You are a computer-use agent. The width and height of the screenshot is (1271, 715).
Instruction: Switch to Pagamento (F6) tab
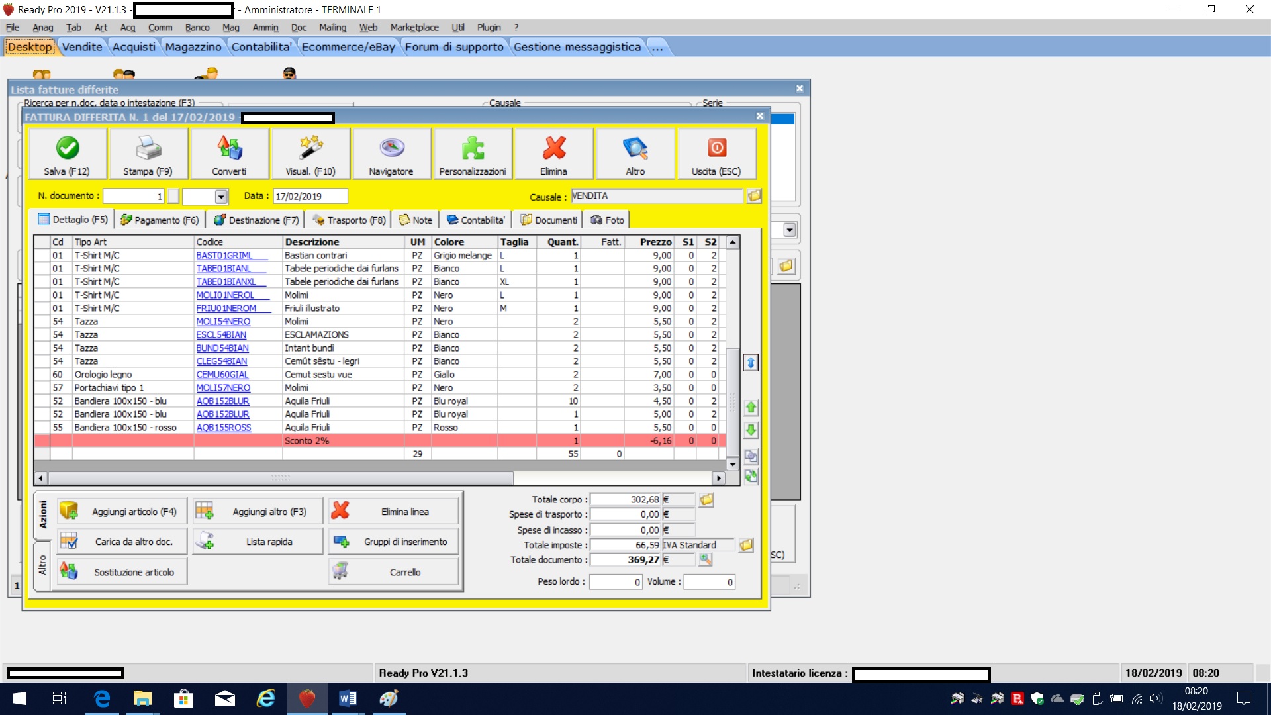point(160,220)
